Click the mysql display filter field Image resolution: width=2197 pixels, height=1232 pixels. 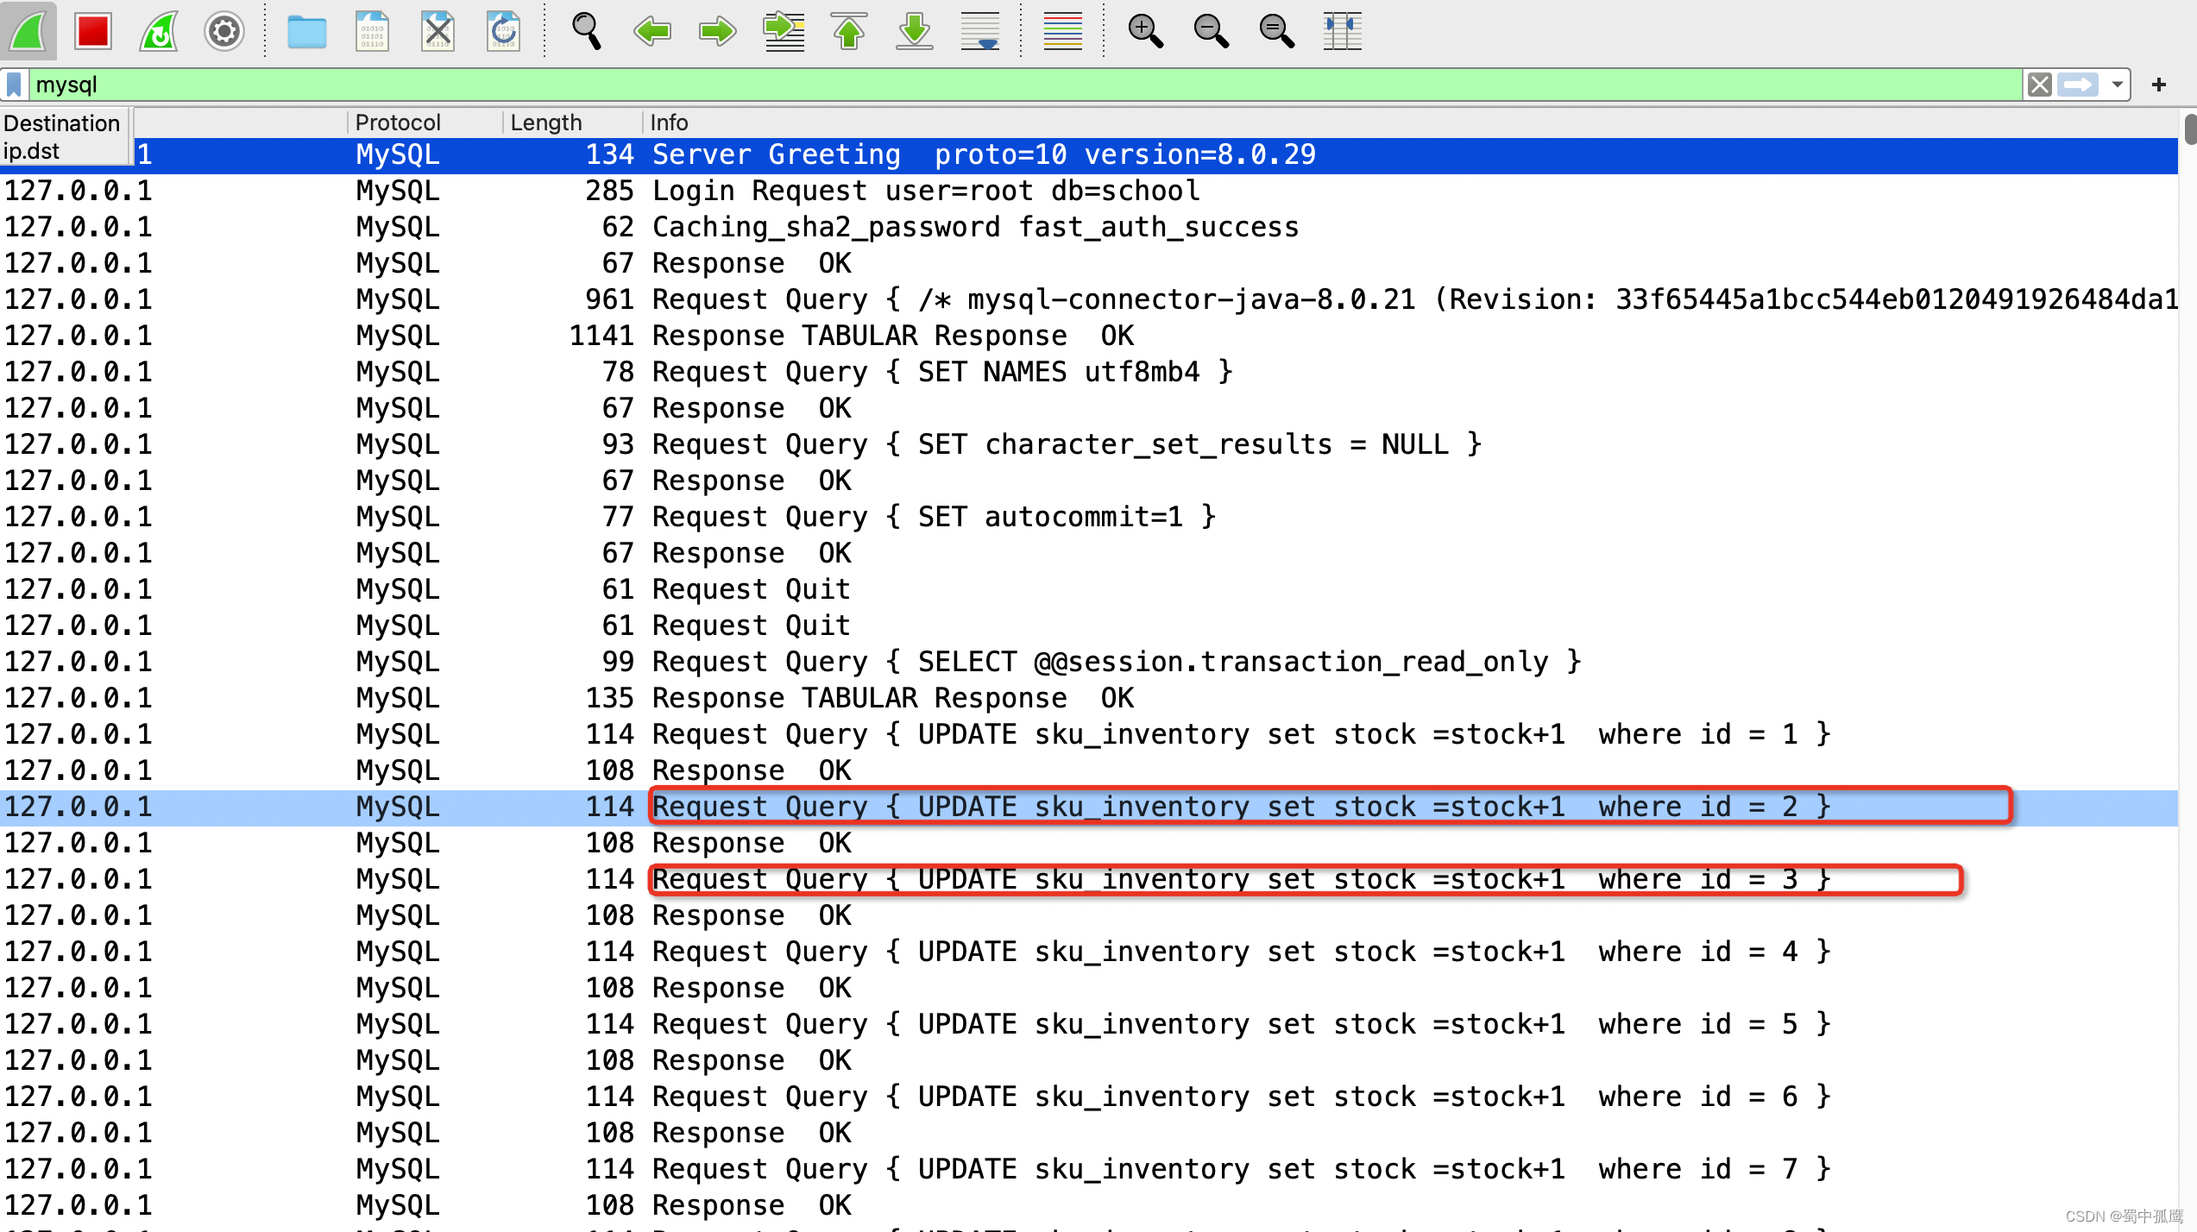point(1025,85)
